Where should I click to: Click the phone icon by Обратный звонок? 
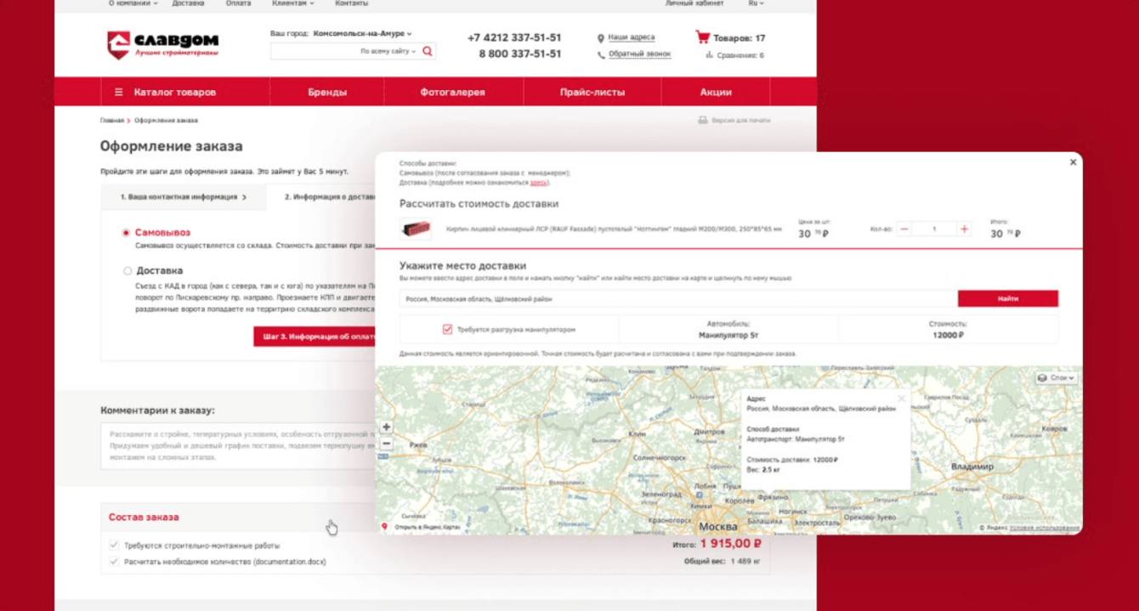tap(601, 54)
